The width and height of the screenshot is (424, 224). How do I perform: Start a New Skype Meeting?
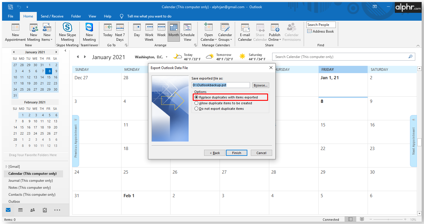tap(67, 32)
